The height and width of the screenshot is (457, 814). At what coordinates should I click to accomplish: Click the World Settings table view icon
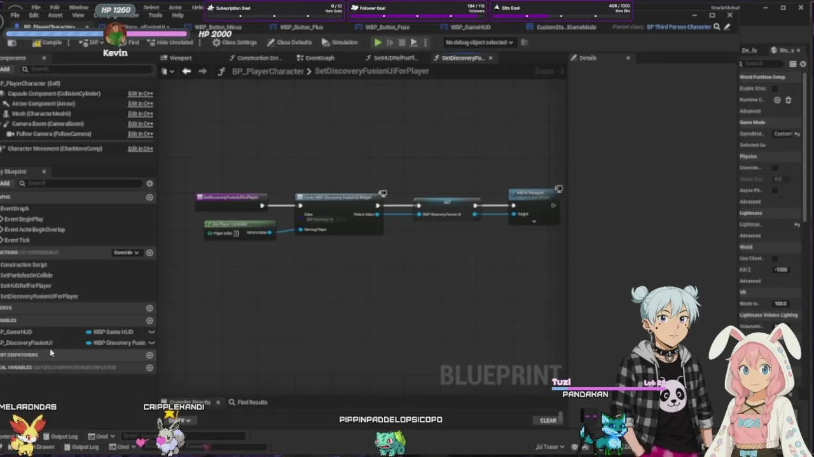792,63
